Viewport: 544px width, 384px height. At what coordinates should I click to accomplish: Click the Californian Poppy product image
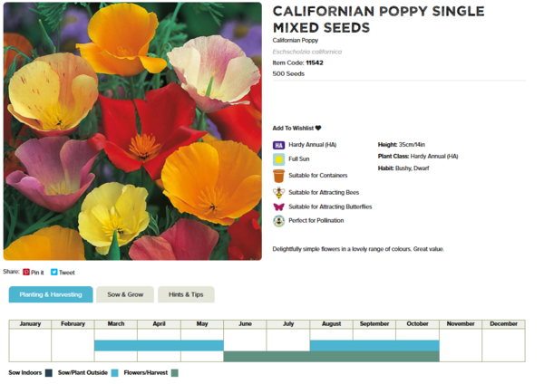click(132, 131)
